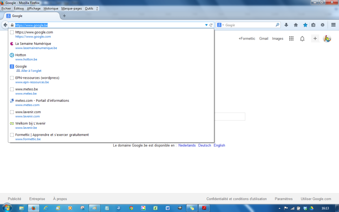This screenshot has width=339, height=212.
Task: Click Utiliser Google.com link
Action: (316, 199)
